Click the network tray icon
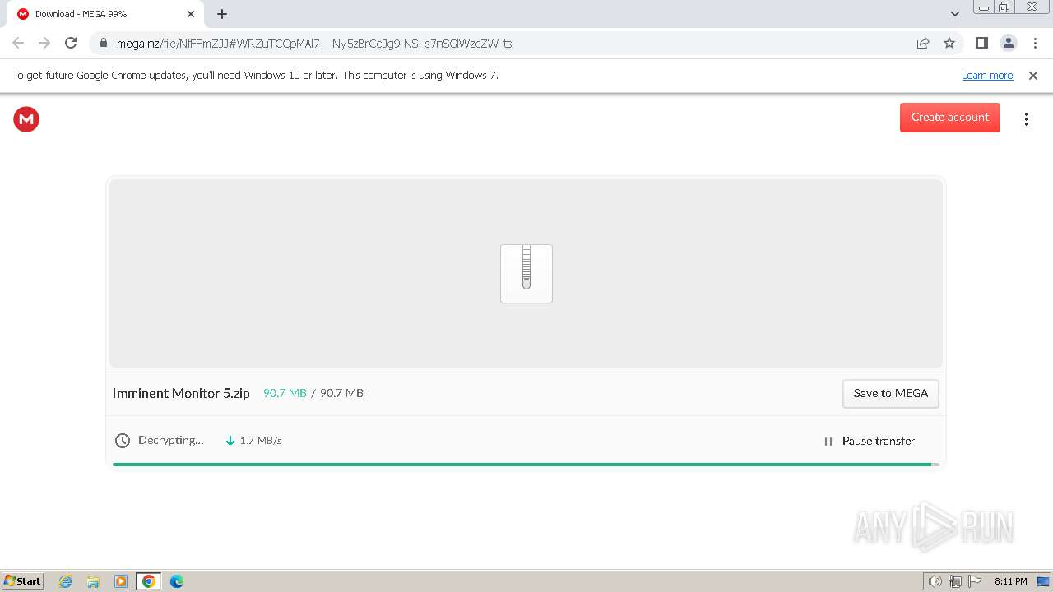Screen dimensions: 1053x592 [x=955, y=581]
